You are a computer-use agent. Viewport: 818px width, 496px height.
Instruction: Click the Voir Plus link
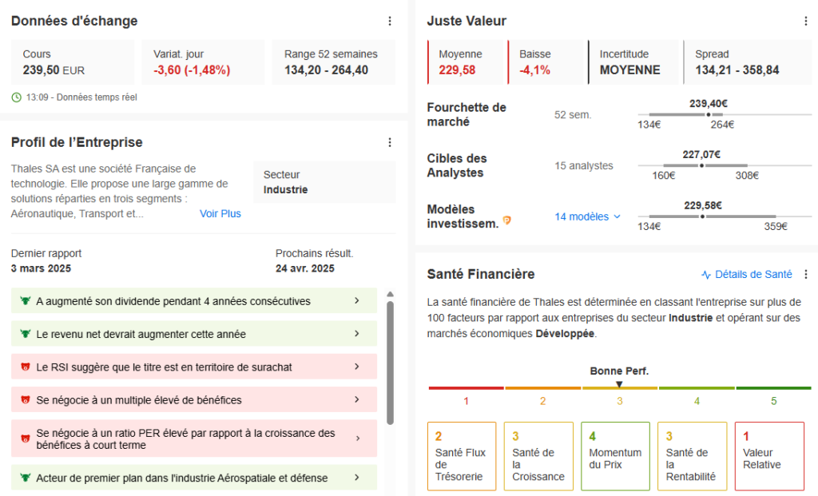point(220,214)
